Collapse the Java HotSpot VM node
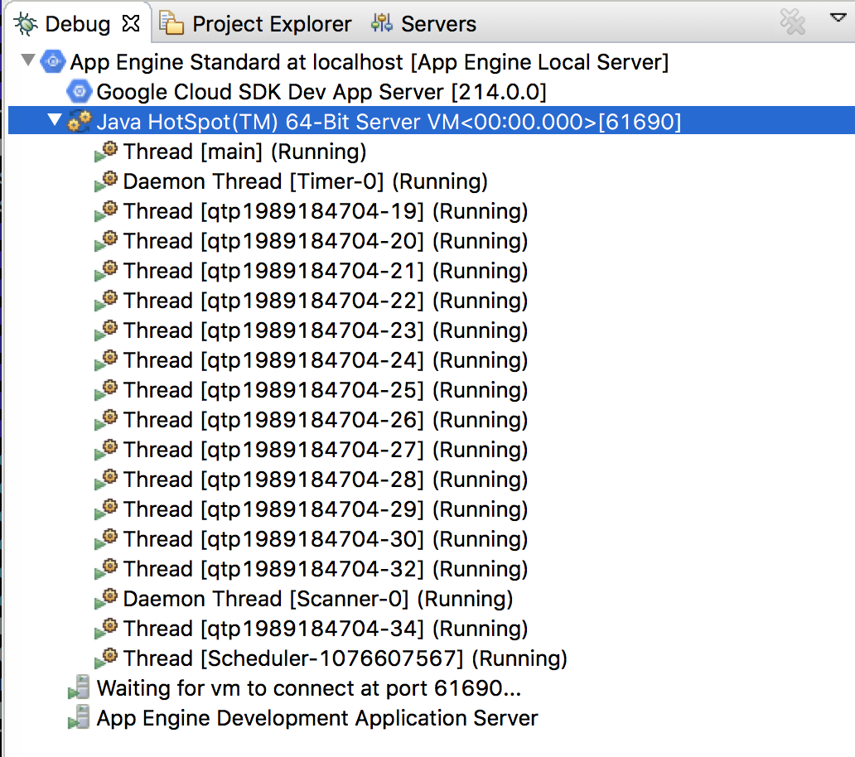The width and height of the screenshot is (855, 757). (54, 121)
